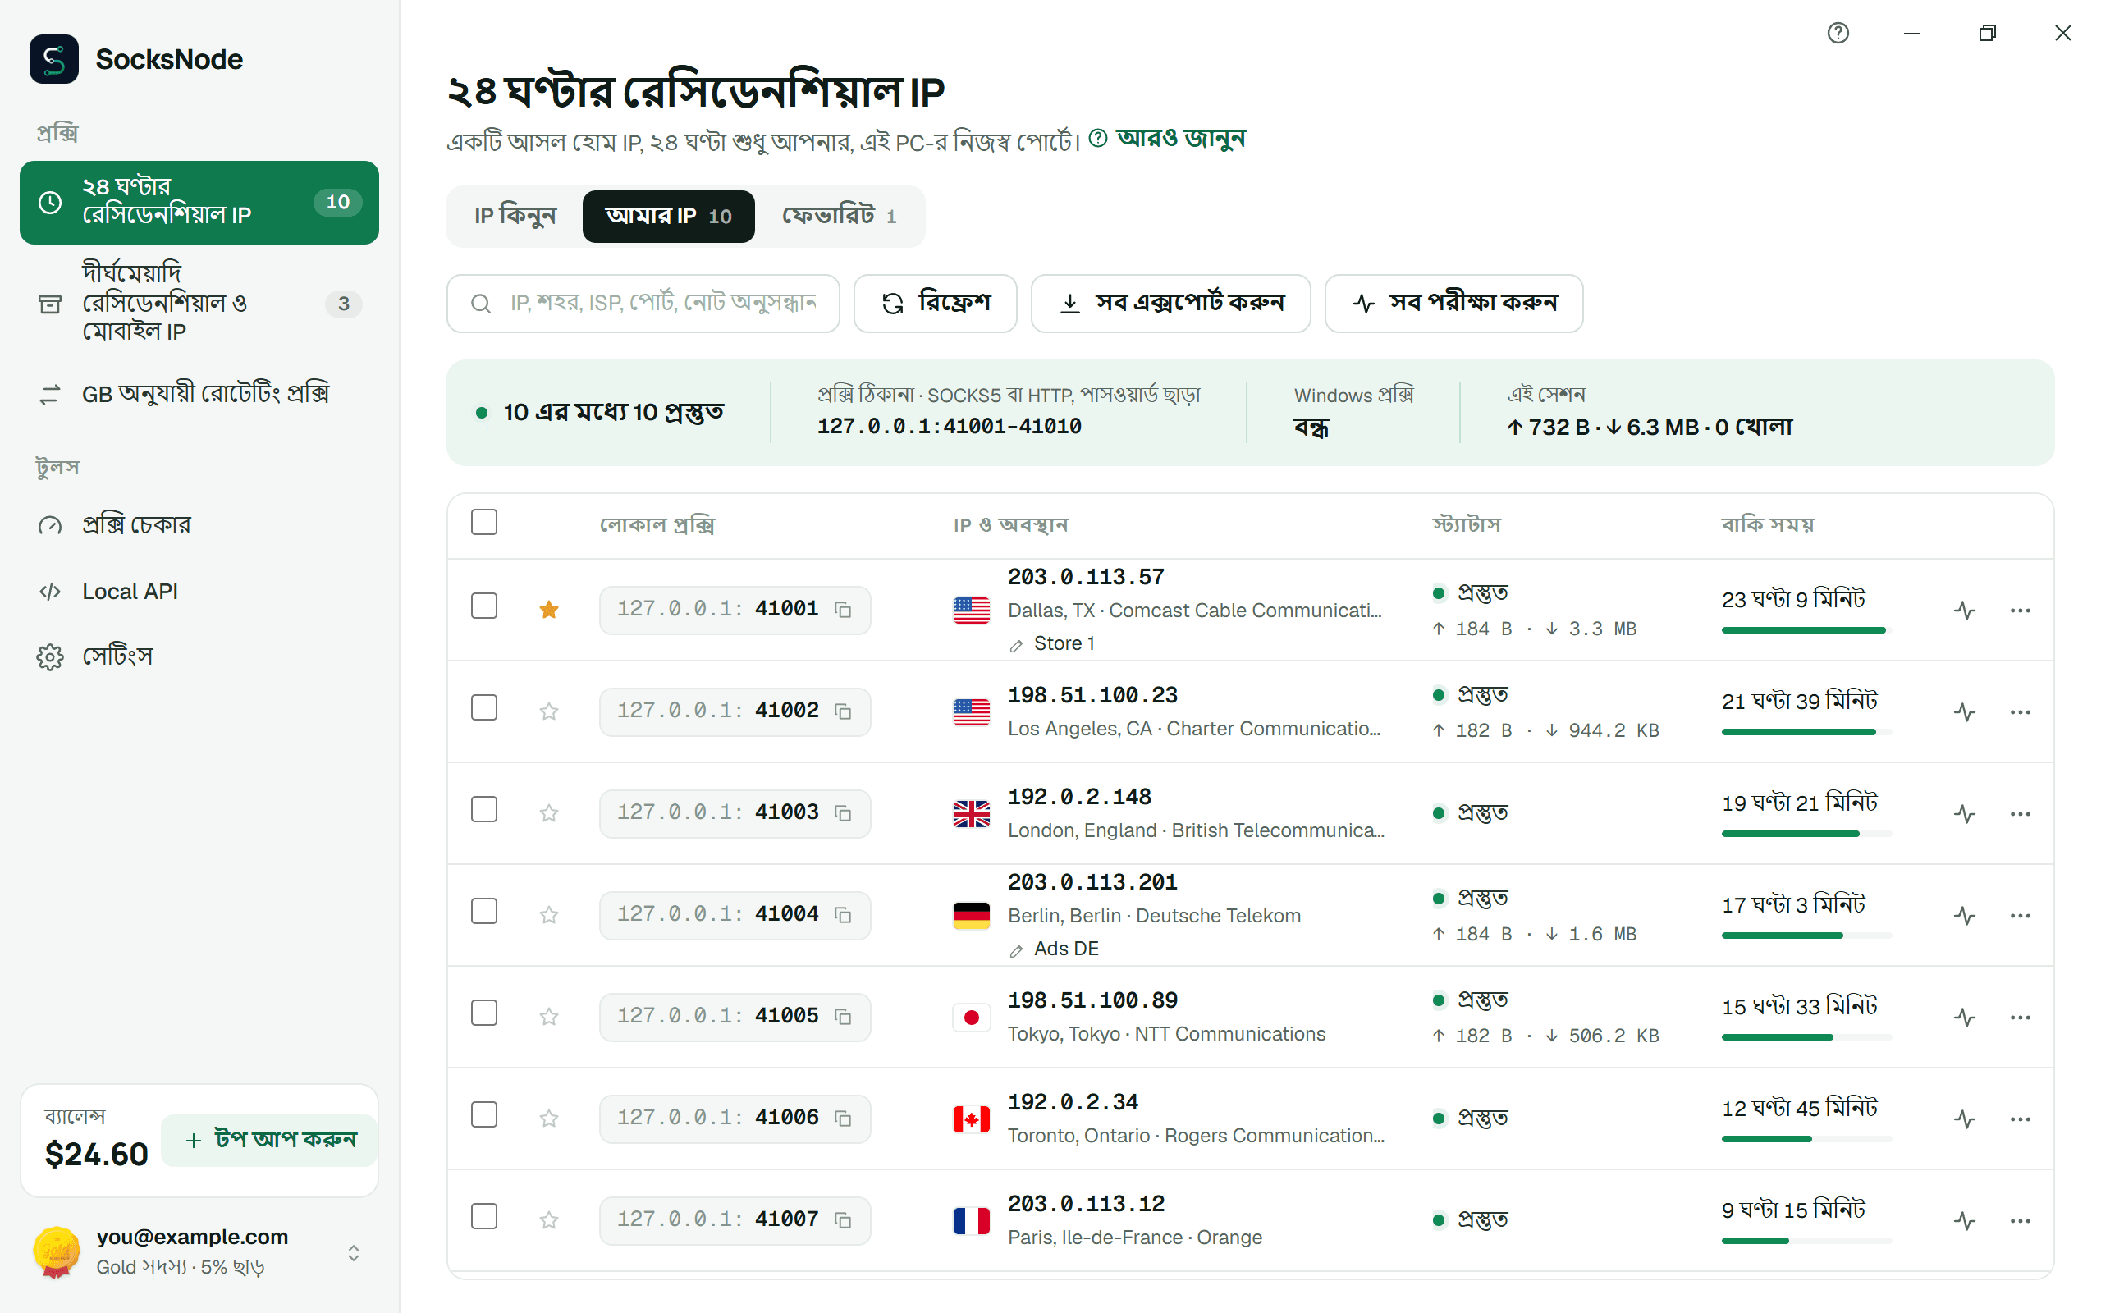Favorite the 41003 London proxy star
Viewport: 2101px width, 1313px height.
549,812
